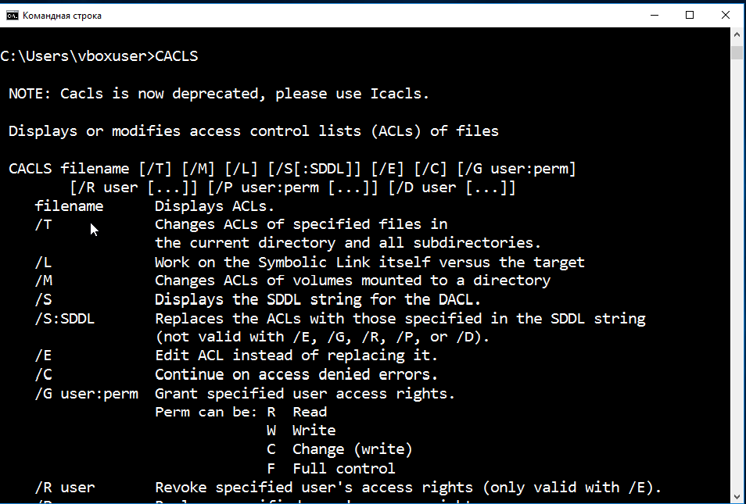Click the scrollbar down arrow
Viewport: 746px width, 504px height.
pos(737,496)
